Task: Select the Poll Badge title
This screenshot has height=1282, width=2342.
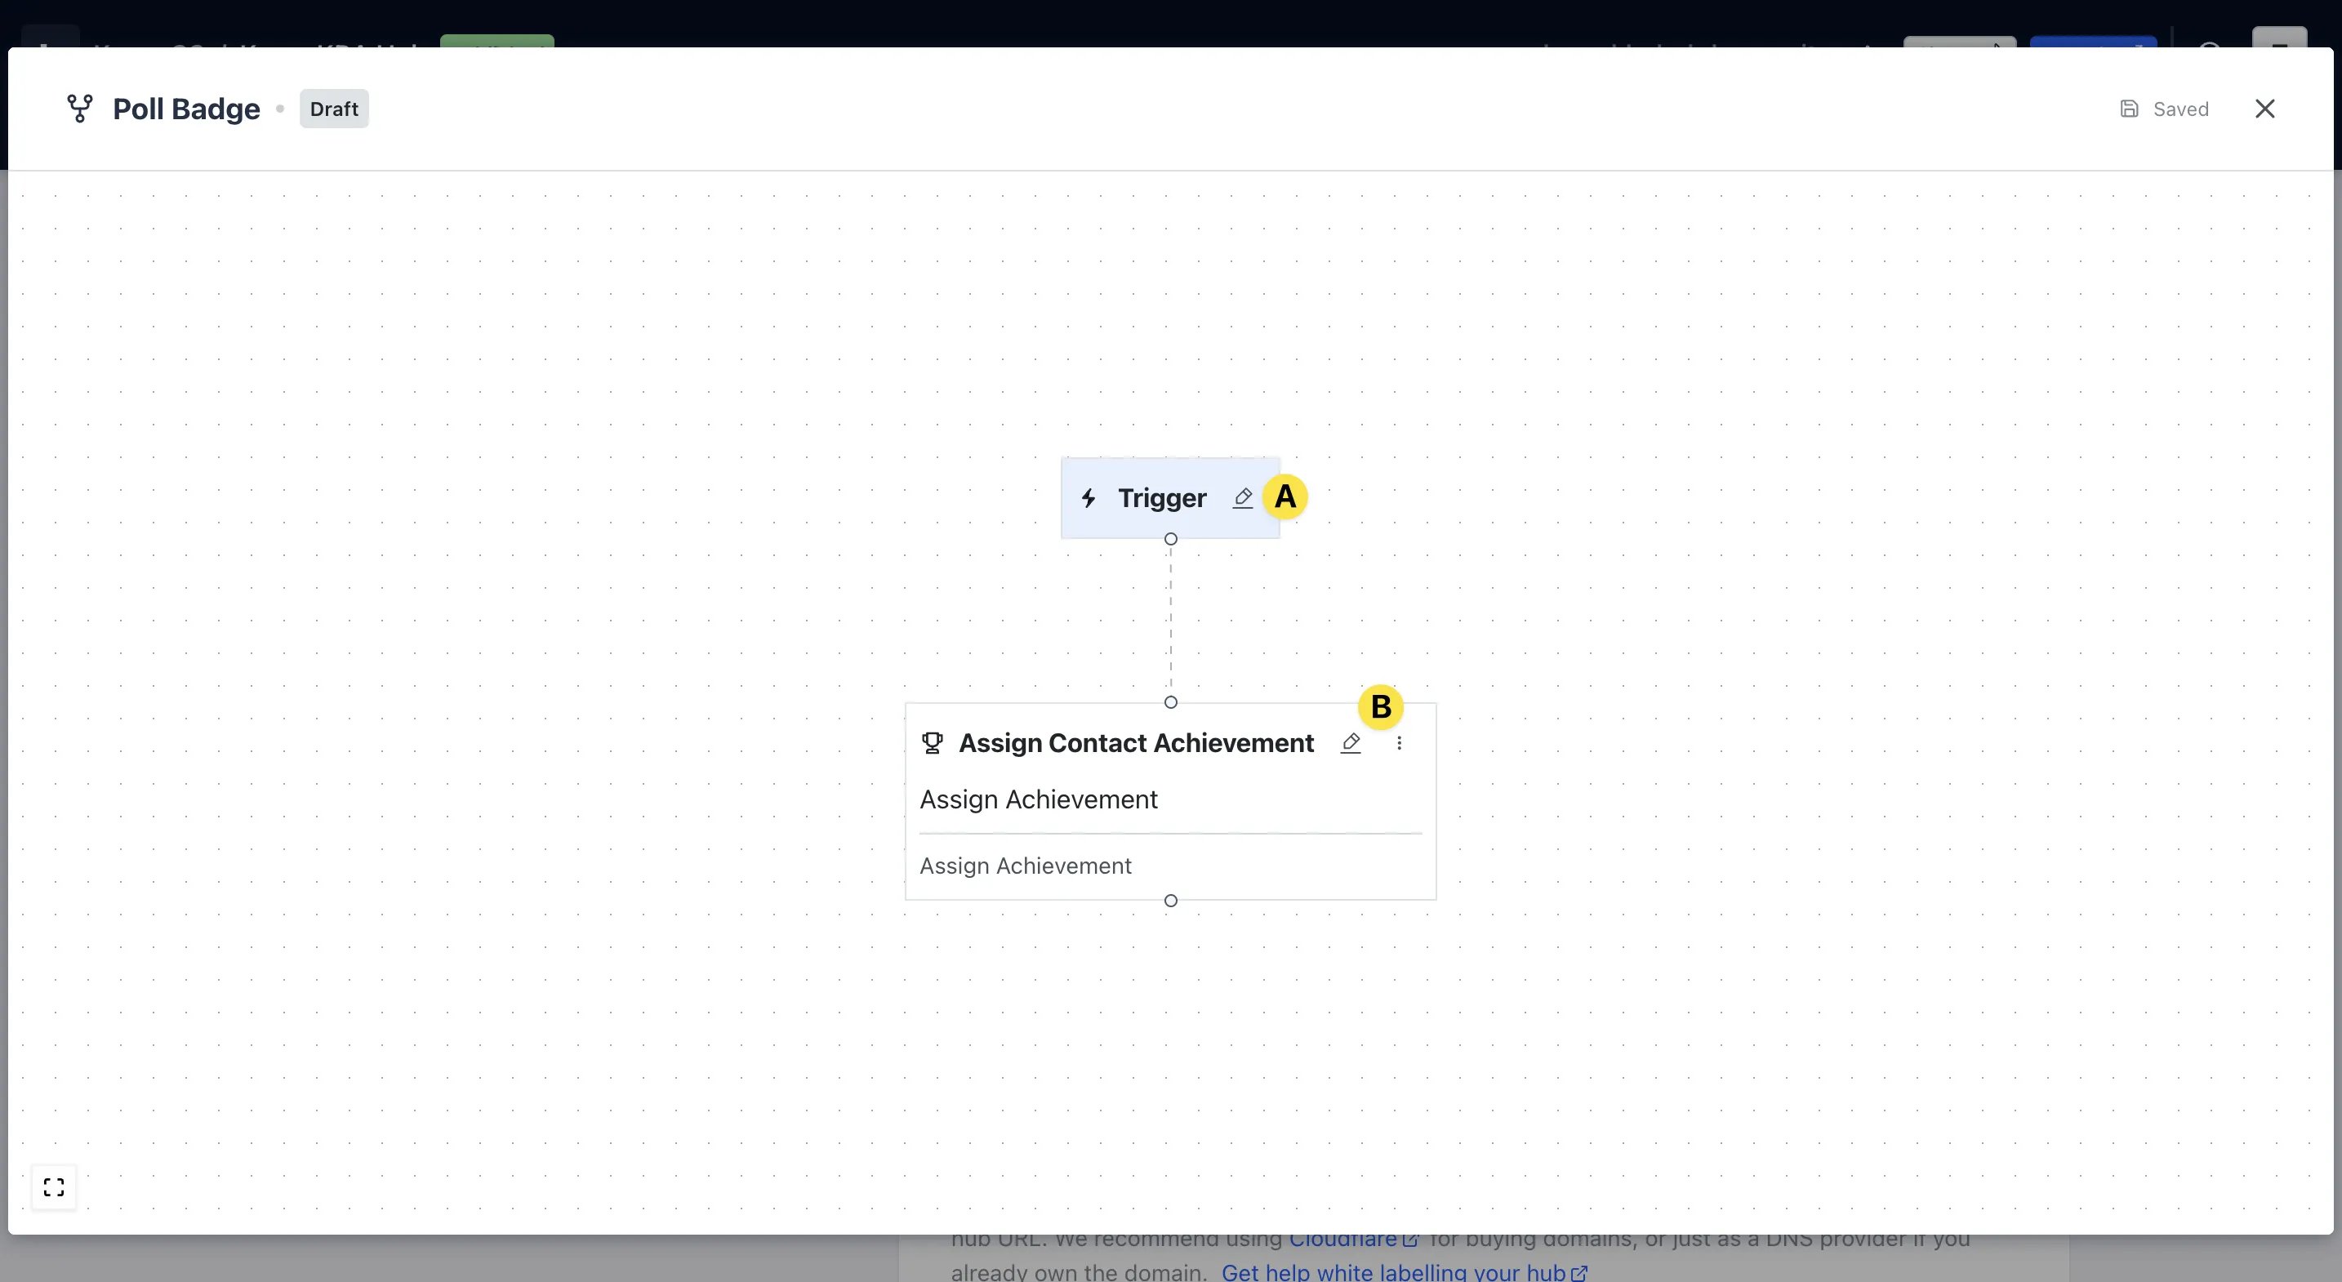Action: 186,109
